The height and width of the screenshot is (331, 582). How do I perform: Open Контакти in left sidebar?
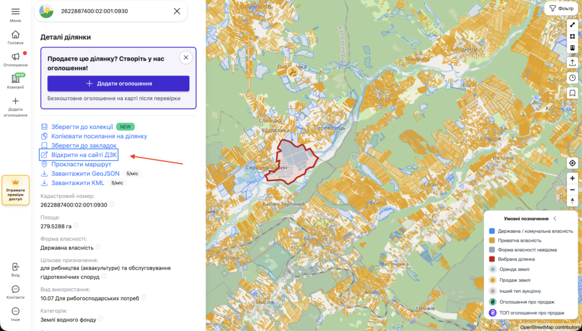coord(15,292)
